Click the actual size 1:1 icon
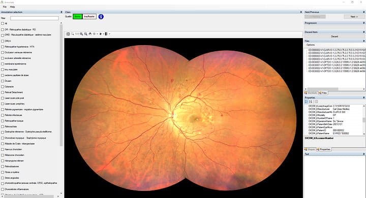 point(77,34)
